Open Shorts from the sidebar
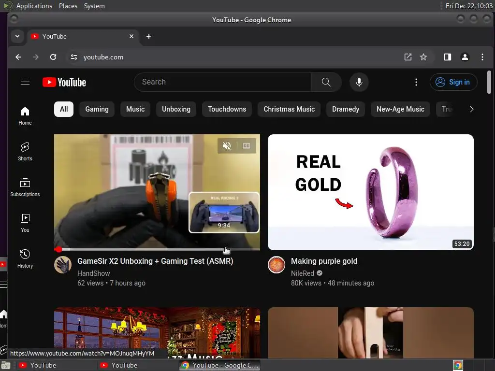495x371 pixels. [25, 152]
